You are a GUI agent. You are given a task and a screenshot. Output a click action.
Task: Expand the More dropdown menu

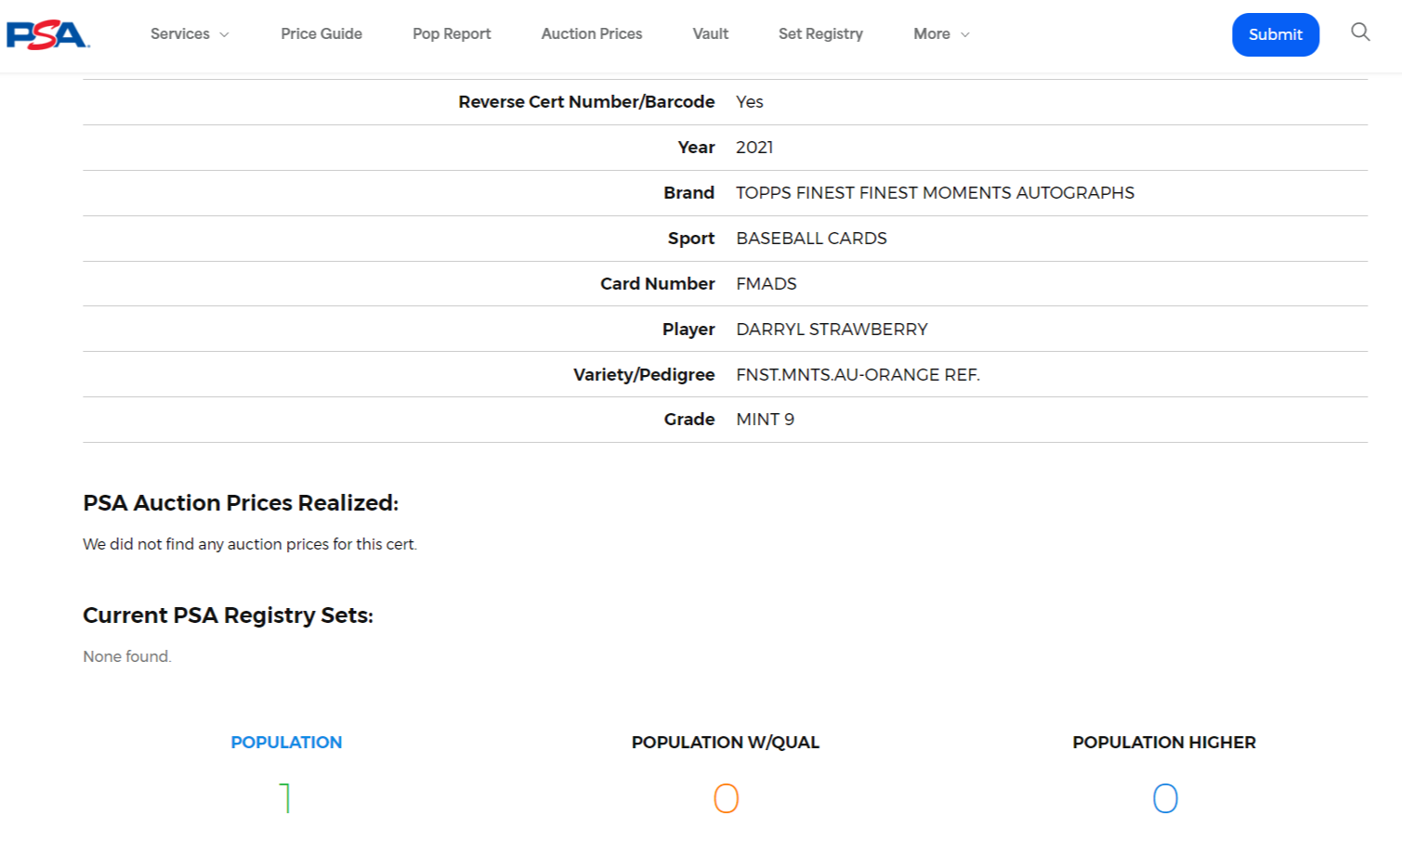(x=941, y=33)
